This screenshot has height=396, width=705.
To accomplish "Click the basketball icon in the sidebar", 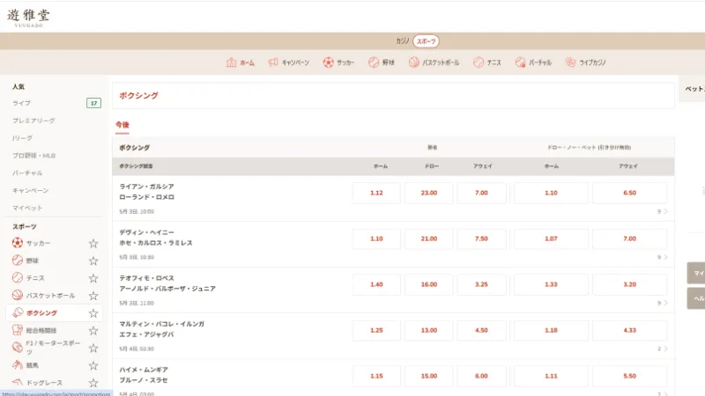I will pyautogui.click(x=18, y=296).
